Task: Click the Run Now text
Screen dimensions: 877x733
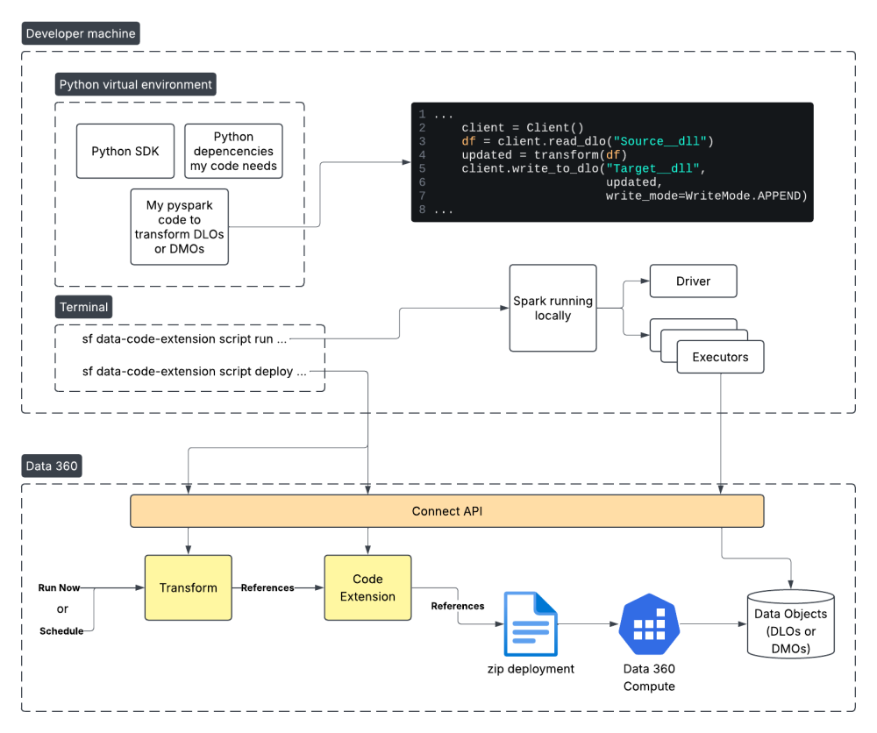Action: coord(59,587)
